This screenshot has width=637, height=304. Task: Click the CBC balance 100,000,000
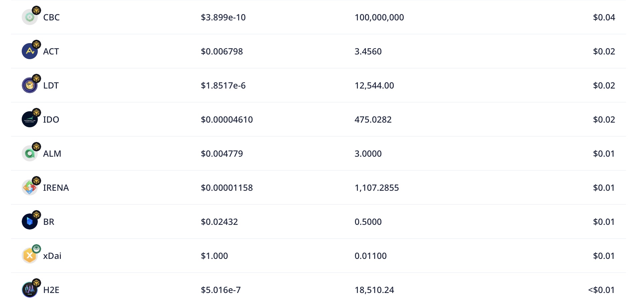click(379, 17)
